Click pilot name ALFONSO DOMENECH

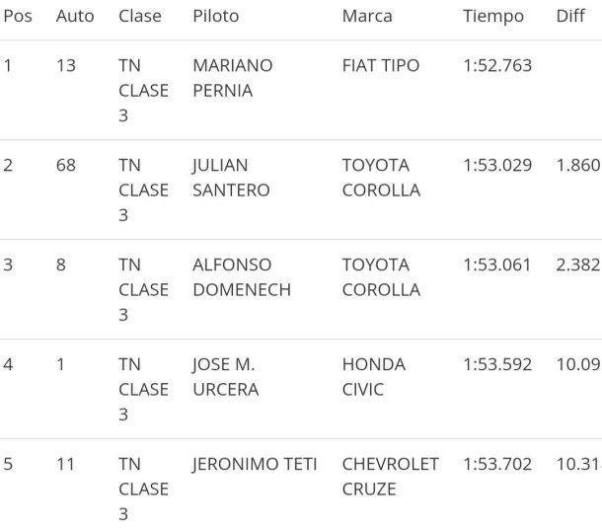tap(242, 277)
